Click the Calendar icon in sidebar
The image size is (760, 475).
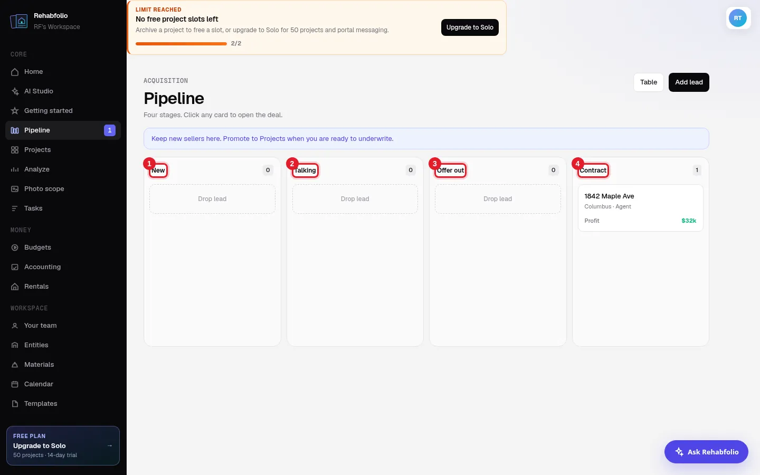(15, 384)
